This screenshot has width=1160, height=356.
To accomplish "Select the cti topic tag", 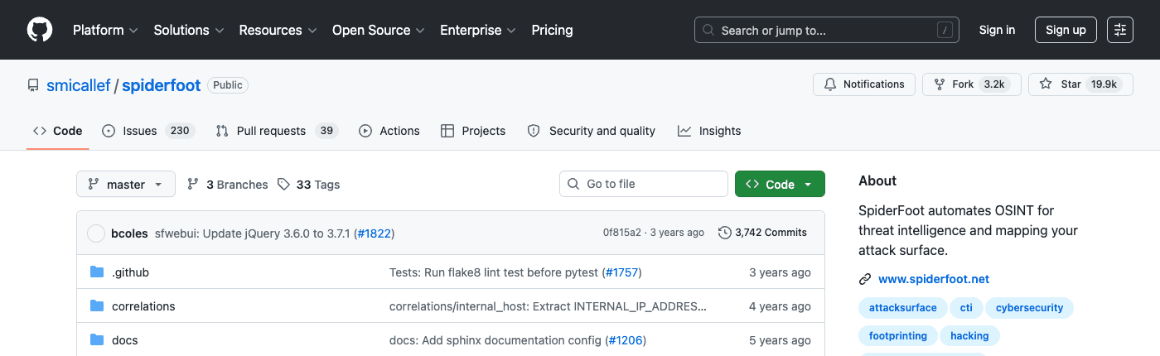I will tap(966, 308).
